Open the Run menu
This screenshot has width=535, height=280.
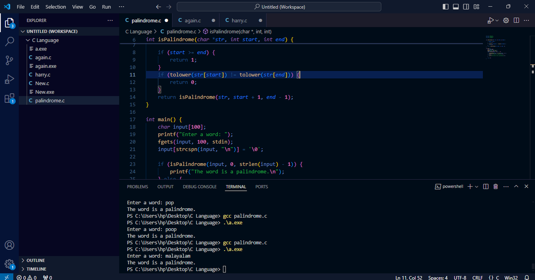click(107, 7)
